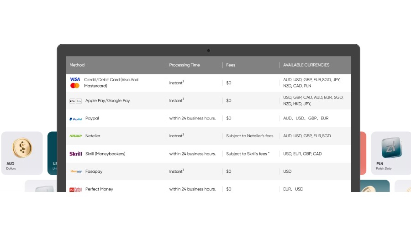This screenshot has width=411, height=228.
Task: Select the Perfect Money logo
Action: click(75, 189)
